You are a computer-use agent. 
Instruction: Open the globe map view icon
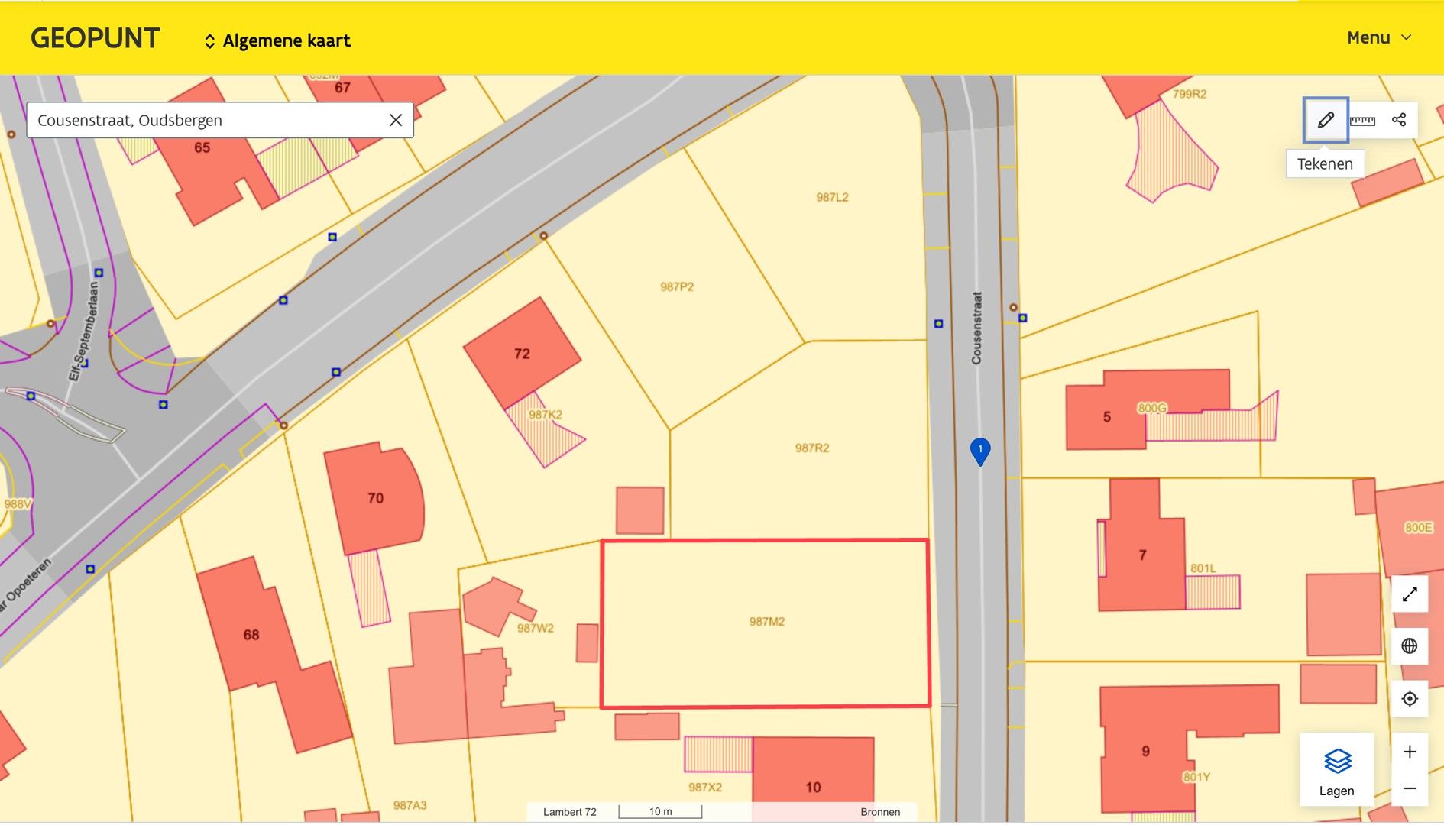pos(1410,646)
